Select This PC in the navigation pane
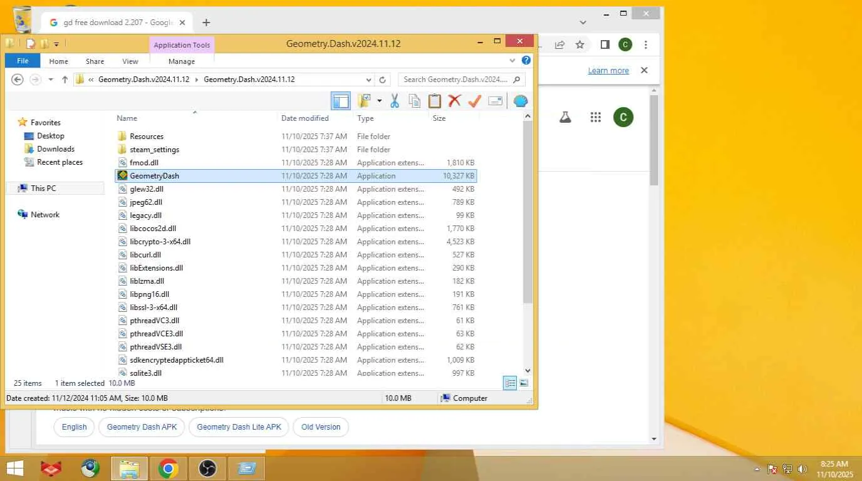This screenshot has height=481, width=862. 43,189
